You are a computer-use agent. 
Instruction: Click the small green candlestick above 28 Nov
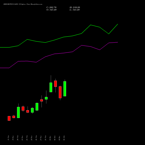(46, 98)
